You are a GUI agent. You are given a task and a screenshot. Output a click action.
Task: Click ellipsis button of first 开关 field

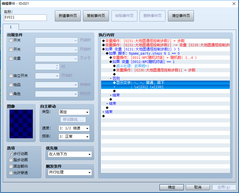(76, 41)
